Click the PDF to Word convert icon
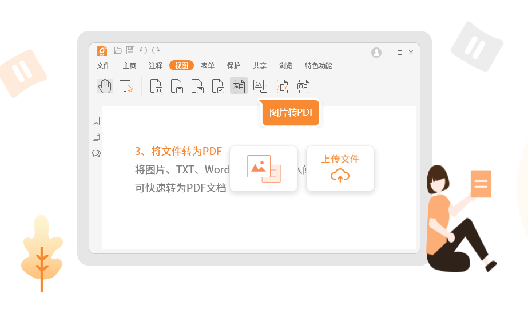The image size is (528, 313). click(156, 86)
